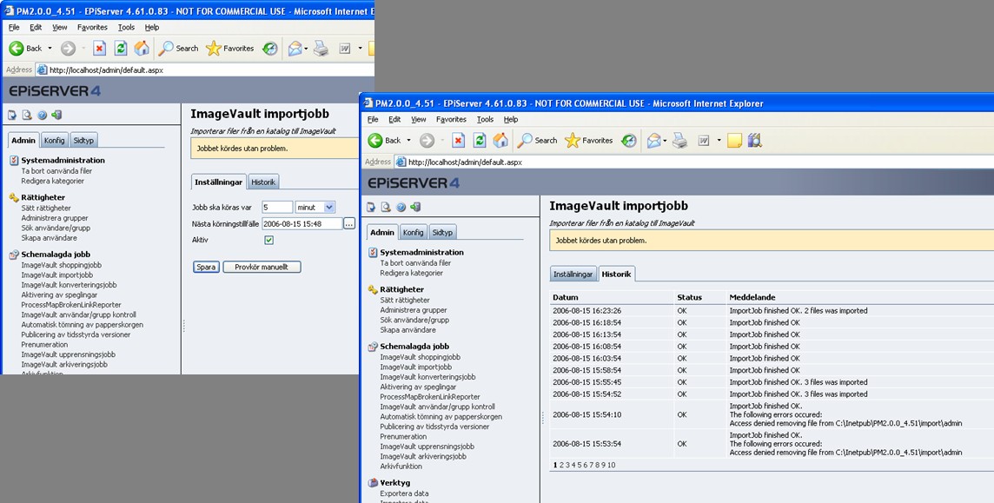Click the blue help icon in the front window
This screenshot has height=503, width=994.
(401, 207)
